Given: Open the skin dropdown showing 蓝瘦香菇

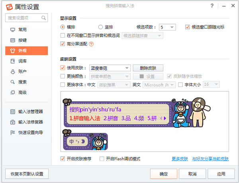Looking at the screenshot, I should [110, 68].
